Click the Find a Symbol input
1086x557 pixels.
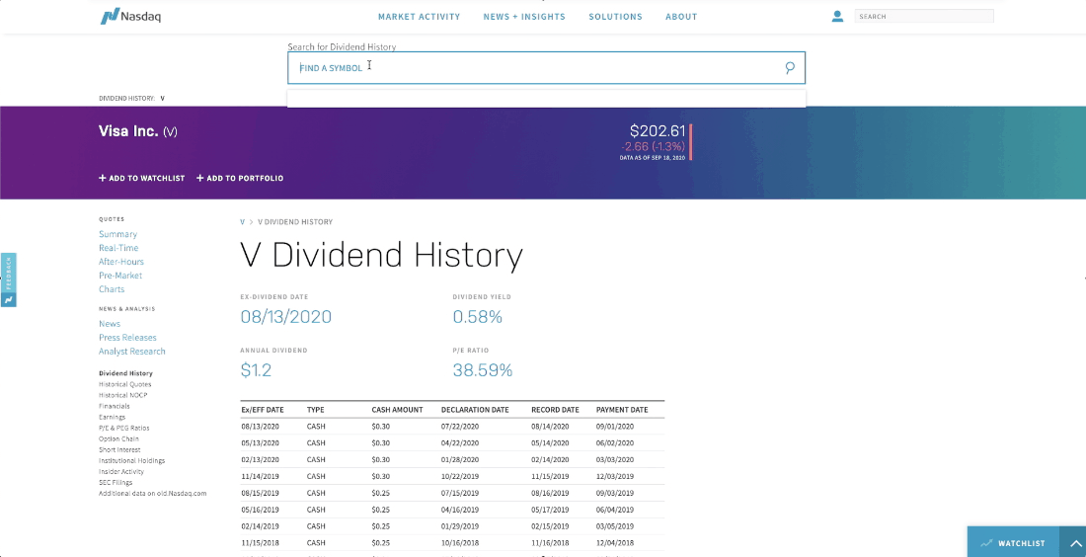tap(547, 68)
